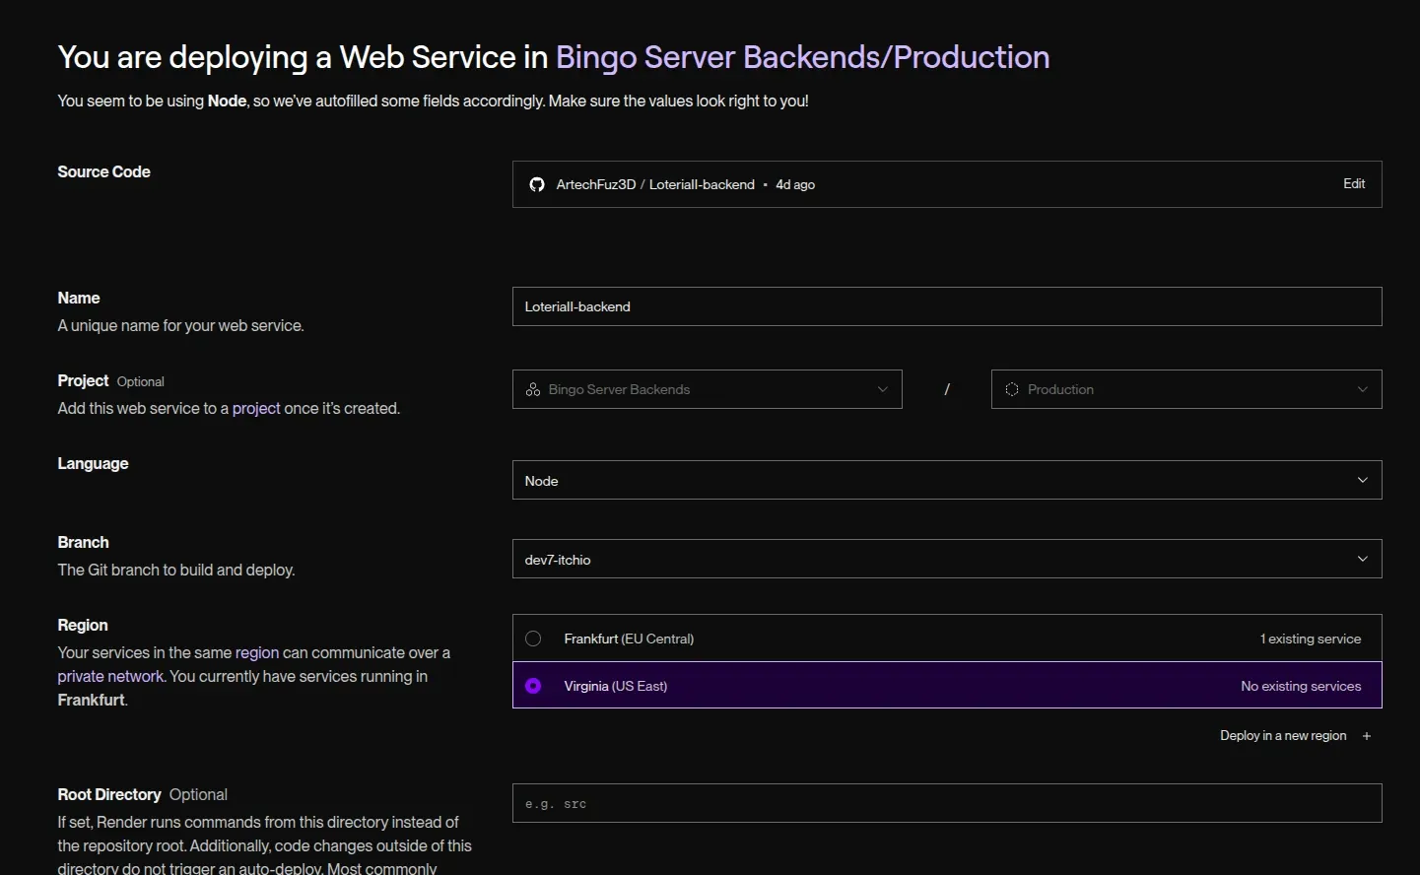Click the environment icon next to Production

click(1011, 388)
